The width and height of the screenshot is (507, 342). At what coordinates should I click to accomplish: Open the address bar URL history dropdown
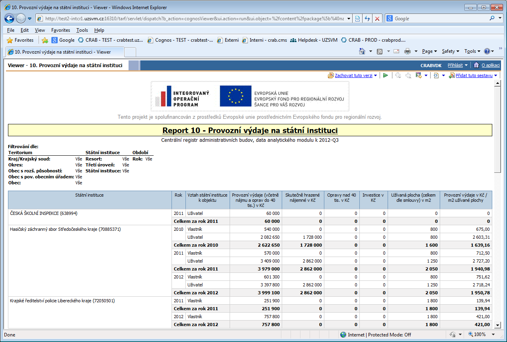[349, 18]
